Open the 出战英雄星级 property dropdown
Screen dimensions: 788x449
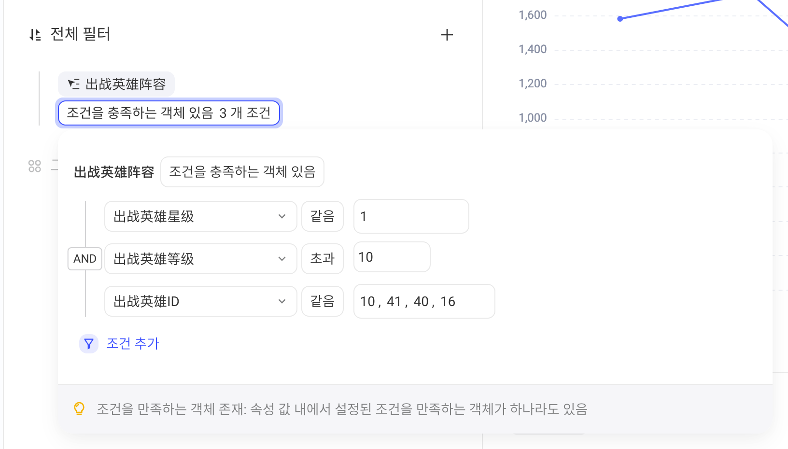201,216
